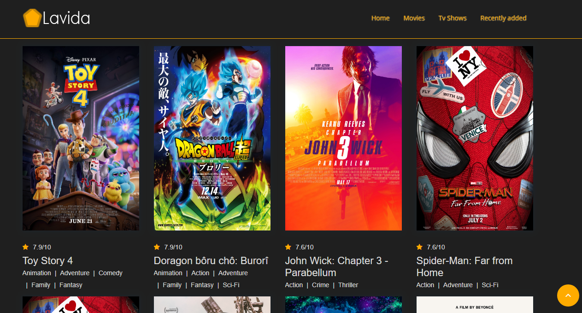Click the Crime genre under John Wick
Image resolution: width=582 pixels, height=313 pixels.
pos(321,285)
